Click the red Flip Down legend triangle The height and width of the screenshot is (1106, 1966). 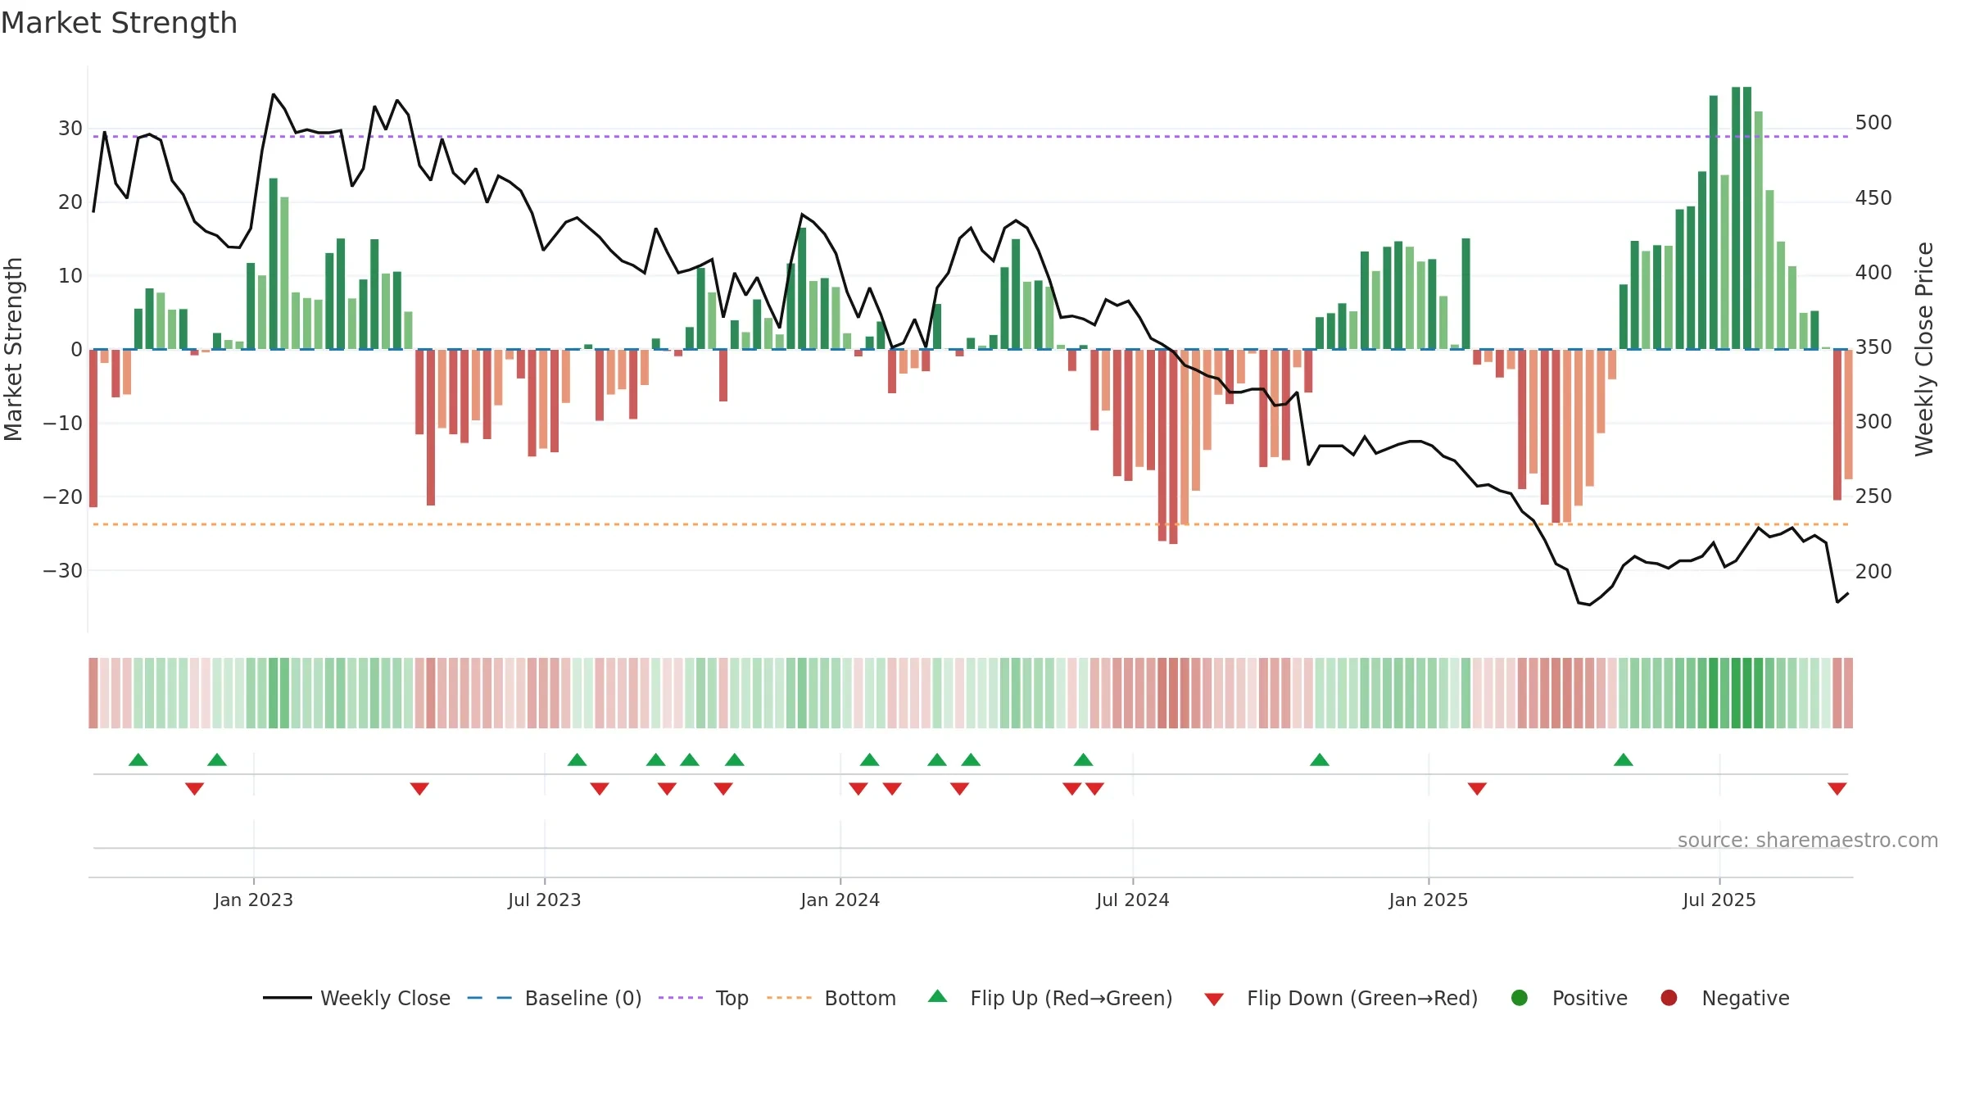(x=1214, y=999)
